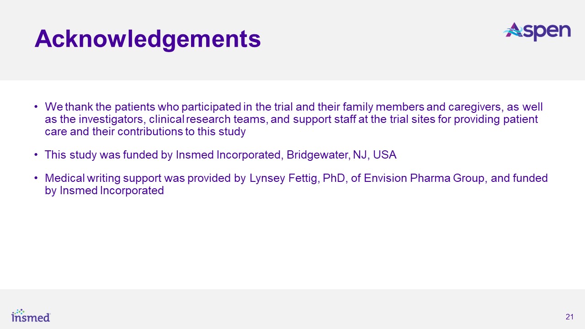The height and width of the screenshot is (329, 585).
Task: Click the bullet marker before "We thank"
Action: point(36,107)
